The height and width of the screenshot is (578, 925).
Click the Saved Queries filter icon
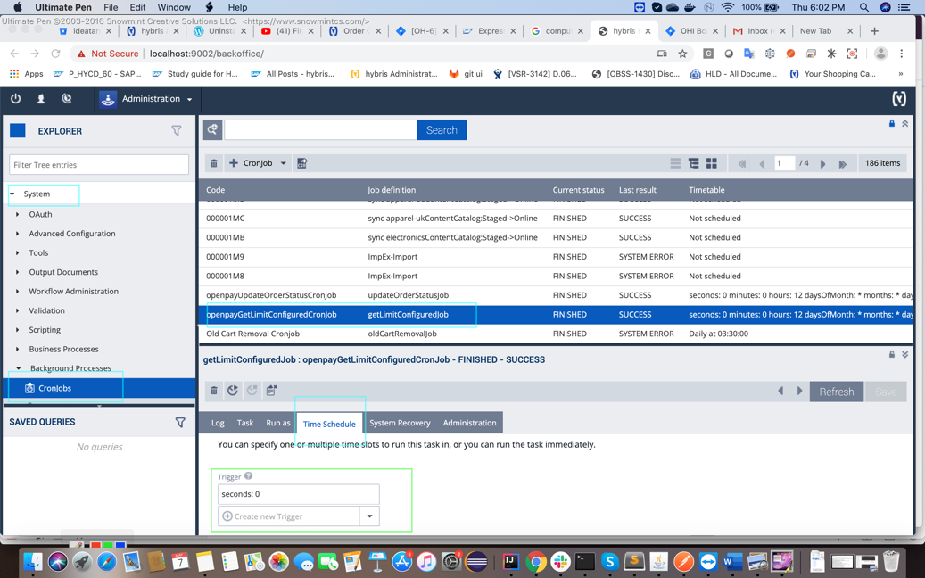(180, 422)
